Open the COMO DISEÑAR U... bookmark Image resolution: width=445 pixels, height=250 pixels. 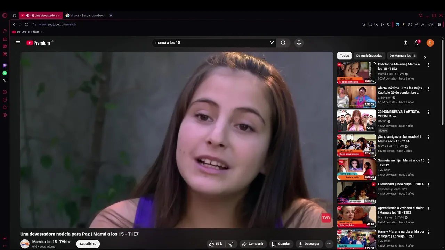click(28, 32)
